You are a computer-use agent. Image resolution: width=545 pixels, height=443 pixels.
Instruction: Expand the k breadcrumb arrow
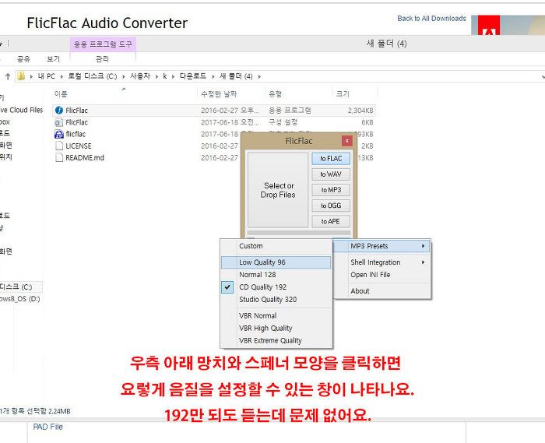click(x=173, y=76)
